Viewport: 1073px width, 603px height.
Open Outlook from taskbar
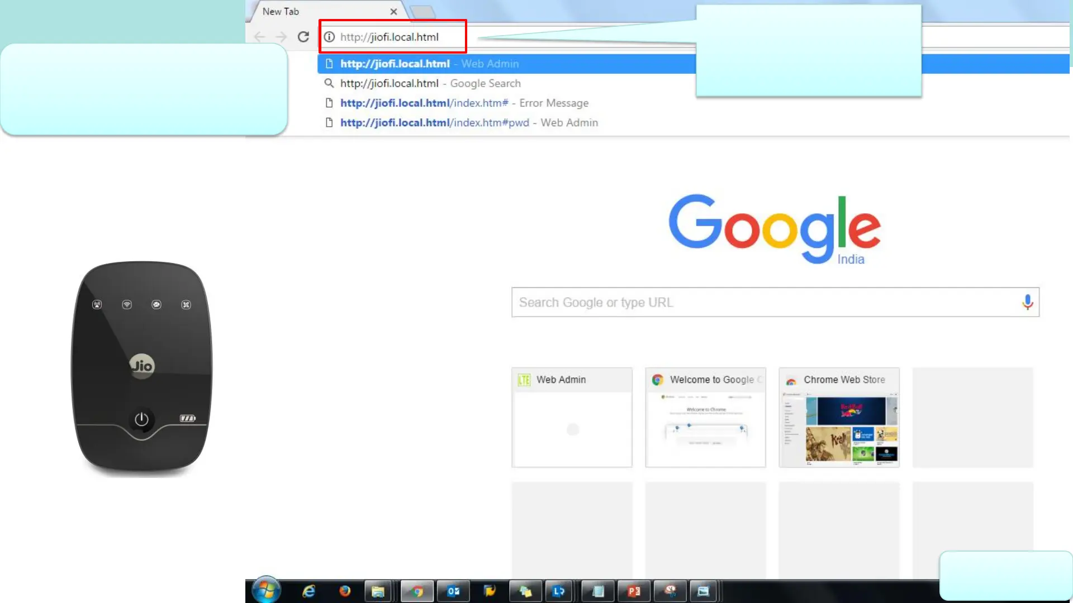click(453, 591)
